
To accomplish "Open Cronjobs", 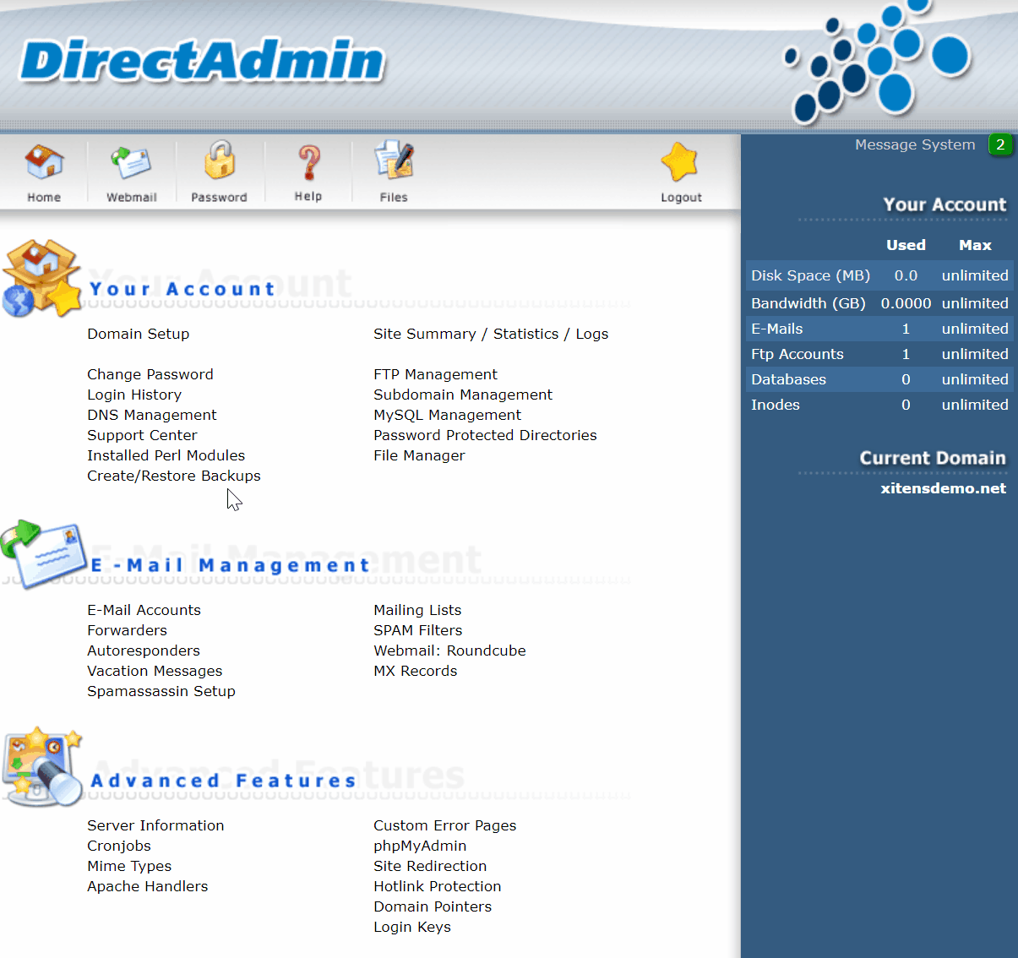I will (119, 846).
